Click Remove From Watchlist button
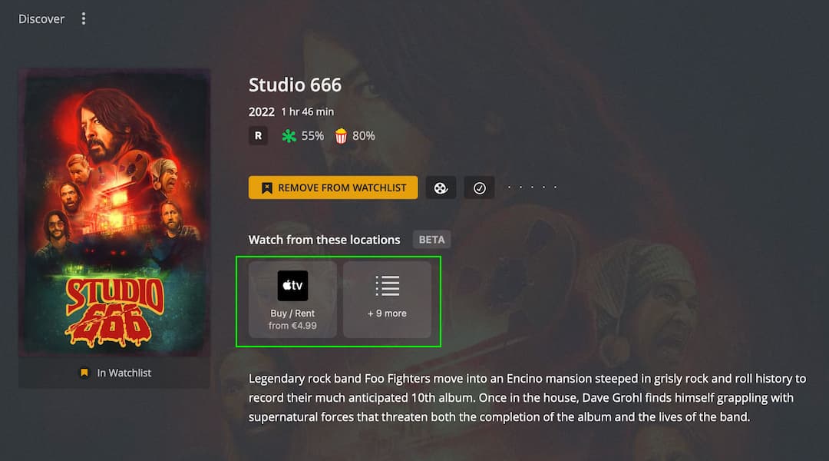 pyautogui.click(x=333, y=188)
